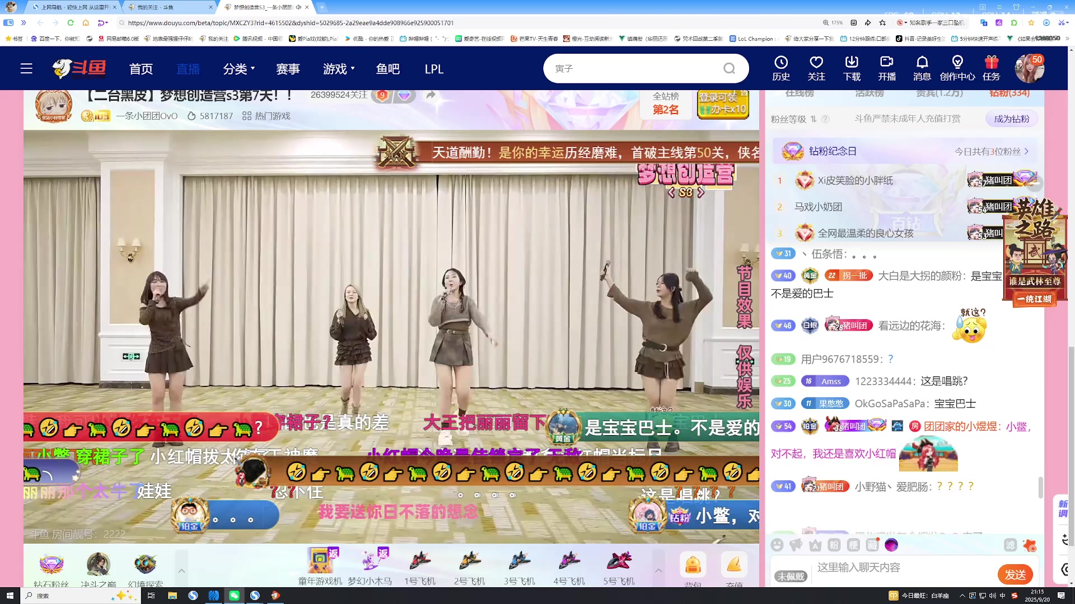Open the hamburger menu in Douyu header
The image size is (1075, 604).
(26, 69)
